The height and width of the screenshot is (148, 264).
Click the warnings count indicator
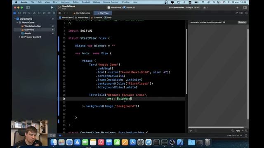205,7
